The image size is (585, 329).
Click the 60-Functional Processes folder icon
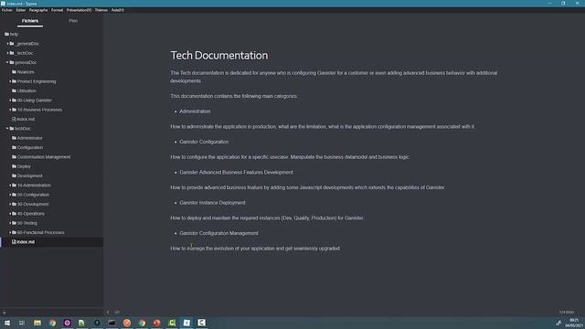[x=15, y=232]
